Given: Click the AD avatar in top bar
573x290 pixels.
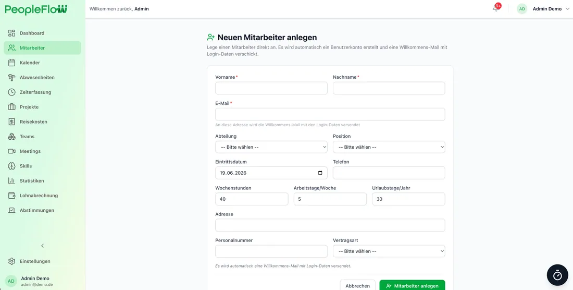Looking at the screenshot, I should pyautogui.click(x=522, y=9).
